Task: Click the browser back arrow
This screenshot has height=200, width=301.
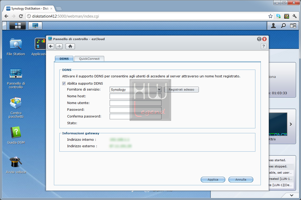Action: pos(6,16)
